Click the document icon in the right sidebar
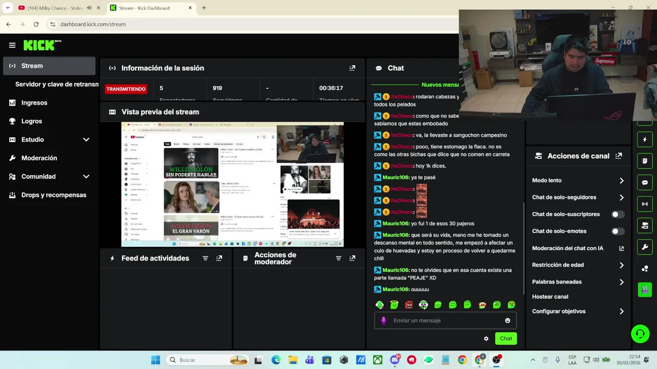The height and width of the screenshot is (369, 657). coord(645,161)
